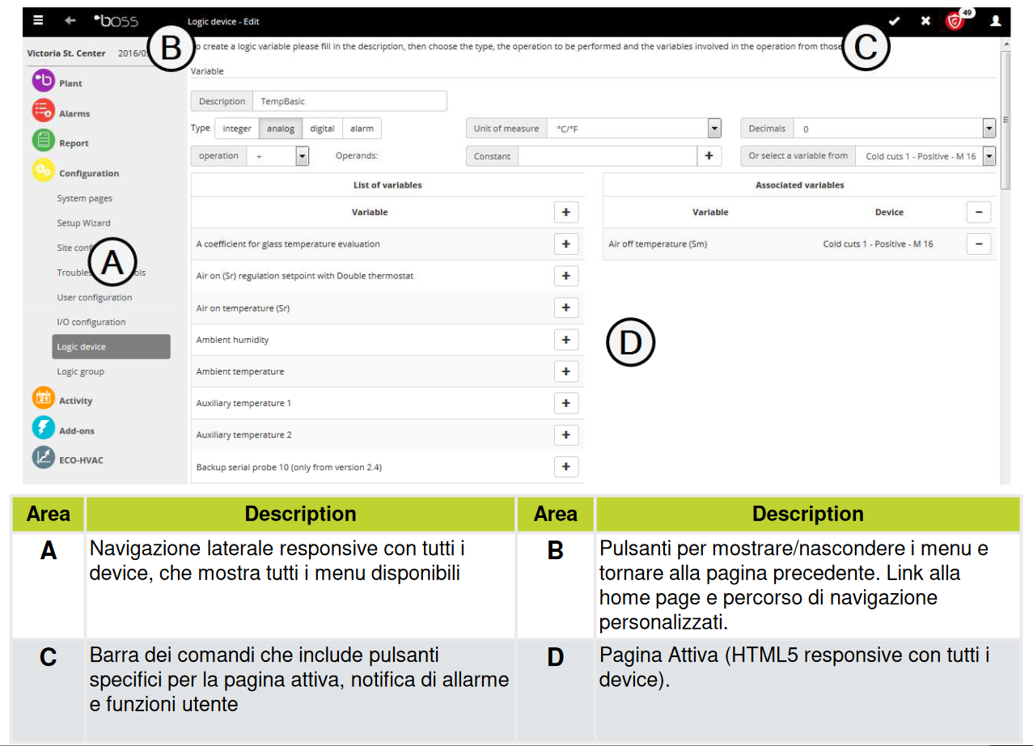The height and width of the screenshot is (746, 1033).
Task: Open the user profile icon
Action: (x=996, y=21)
